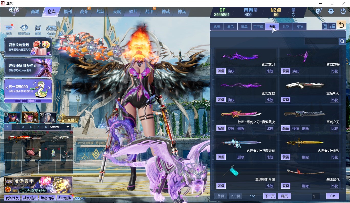Go to 下一页 next page
350x203 pixels.
coord(270,196)
